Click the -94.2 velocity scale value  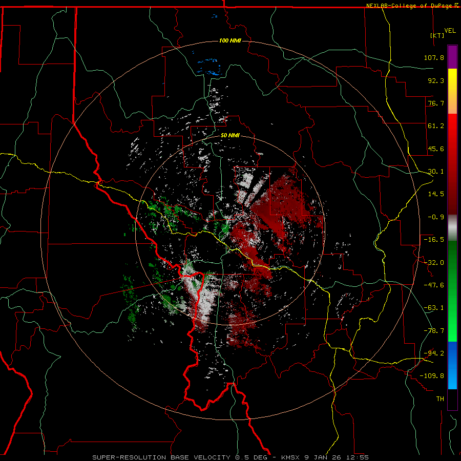point(434,353)
